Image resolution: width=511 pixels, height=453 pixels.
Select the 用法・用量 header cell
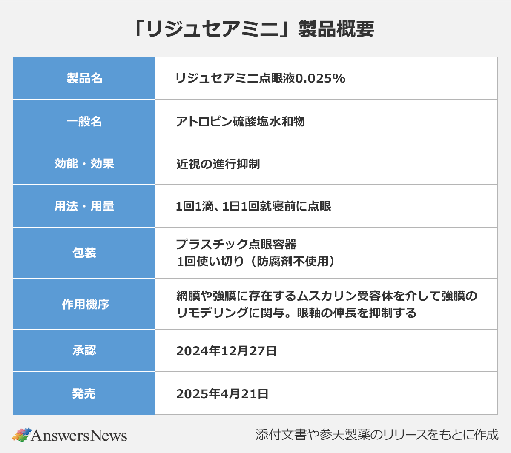[84, 206]
